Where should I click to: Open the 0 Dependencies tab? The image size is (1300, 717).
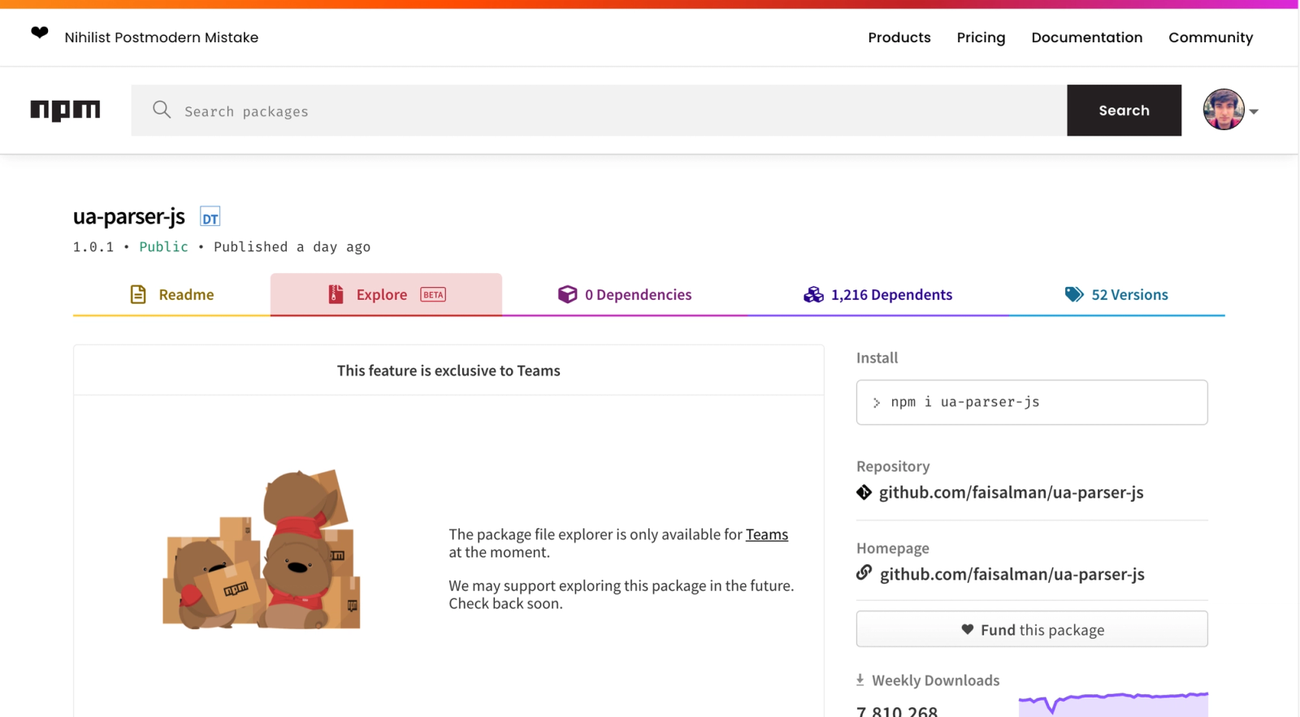[624, 294]
